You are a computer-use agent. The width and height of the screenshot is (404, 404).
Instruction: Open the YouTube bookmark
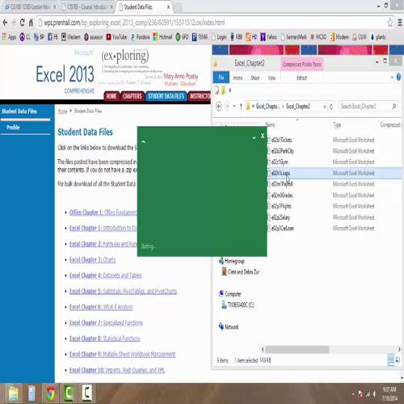coord(116,37)
